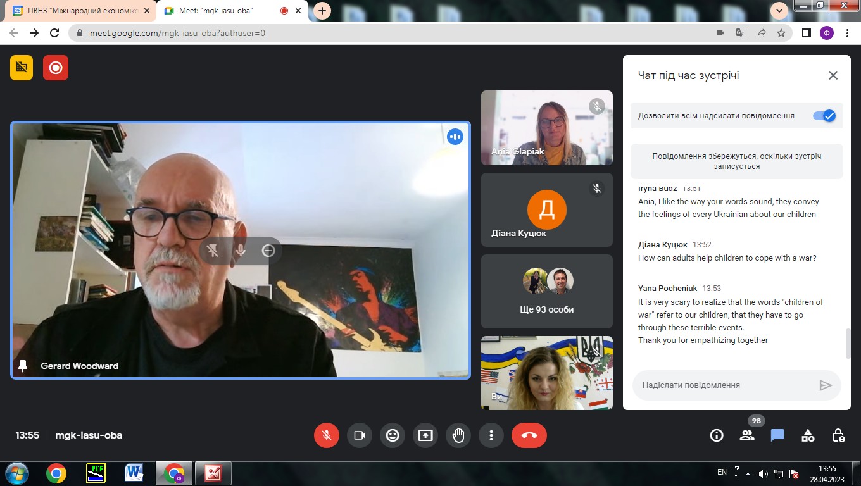
Task: Toggle the browser side panel icon
Action: [807, 33]
